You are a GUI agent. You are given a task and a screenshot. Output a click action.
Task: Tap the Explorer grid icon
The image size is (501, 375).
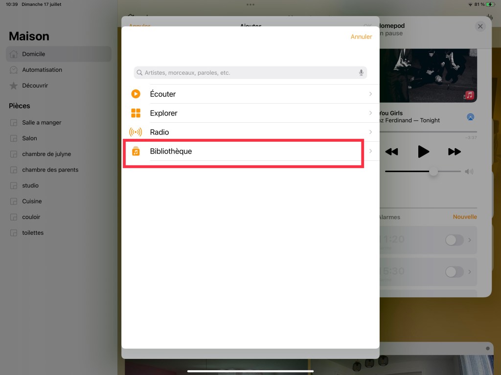pyautogui.click(x=136, y=113)
